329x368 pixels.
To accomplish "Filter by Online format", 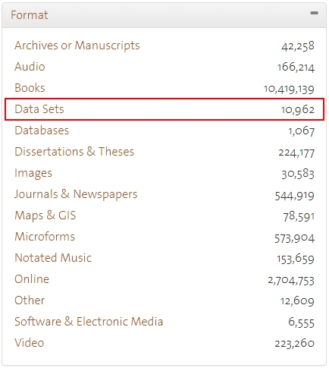I will (32, 279).
